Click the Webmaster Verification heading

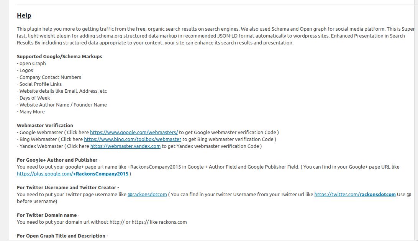45,125
